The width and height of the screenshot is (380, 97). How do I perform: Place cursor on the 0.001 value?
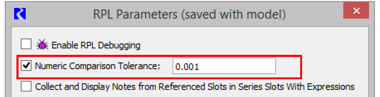(187, 67)
